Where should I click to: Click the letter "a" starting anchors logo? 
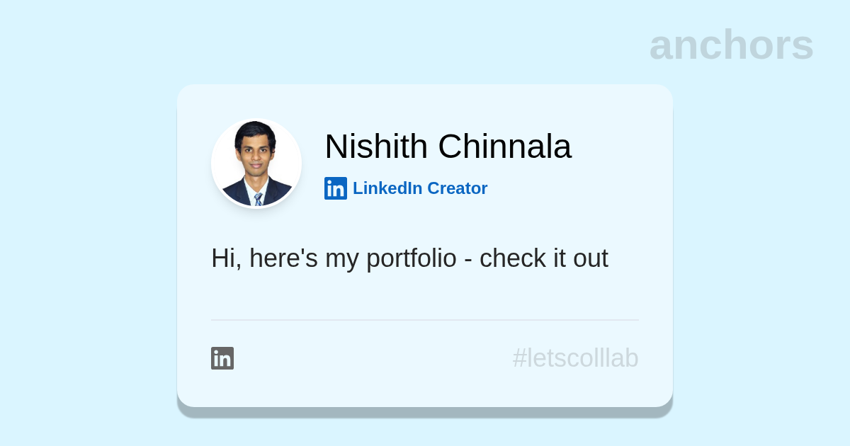(x=661, y=47)
